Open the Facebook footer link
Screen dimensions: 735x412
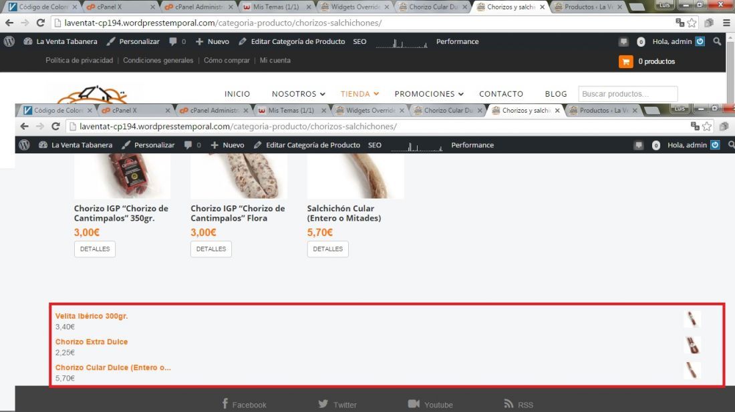(244, 404)
